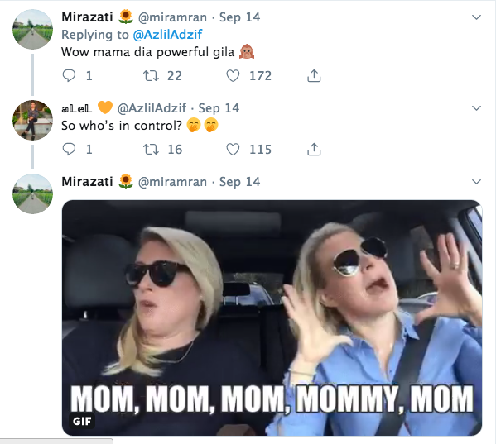Open the Sep 14 timestamp on aLeL's tweet
The height and width of the screenshot is (444, 496).
219,108
